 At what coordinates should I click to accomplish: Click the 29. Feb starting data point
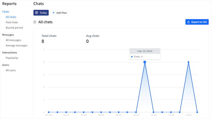click(x=49, y=112)
